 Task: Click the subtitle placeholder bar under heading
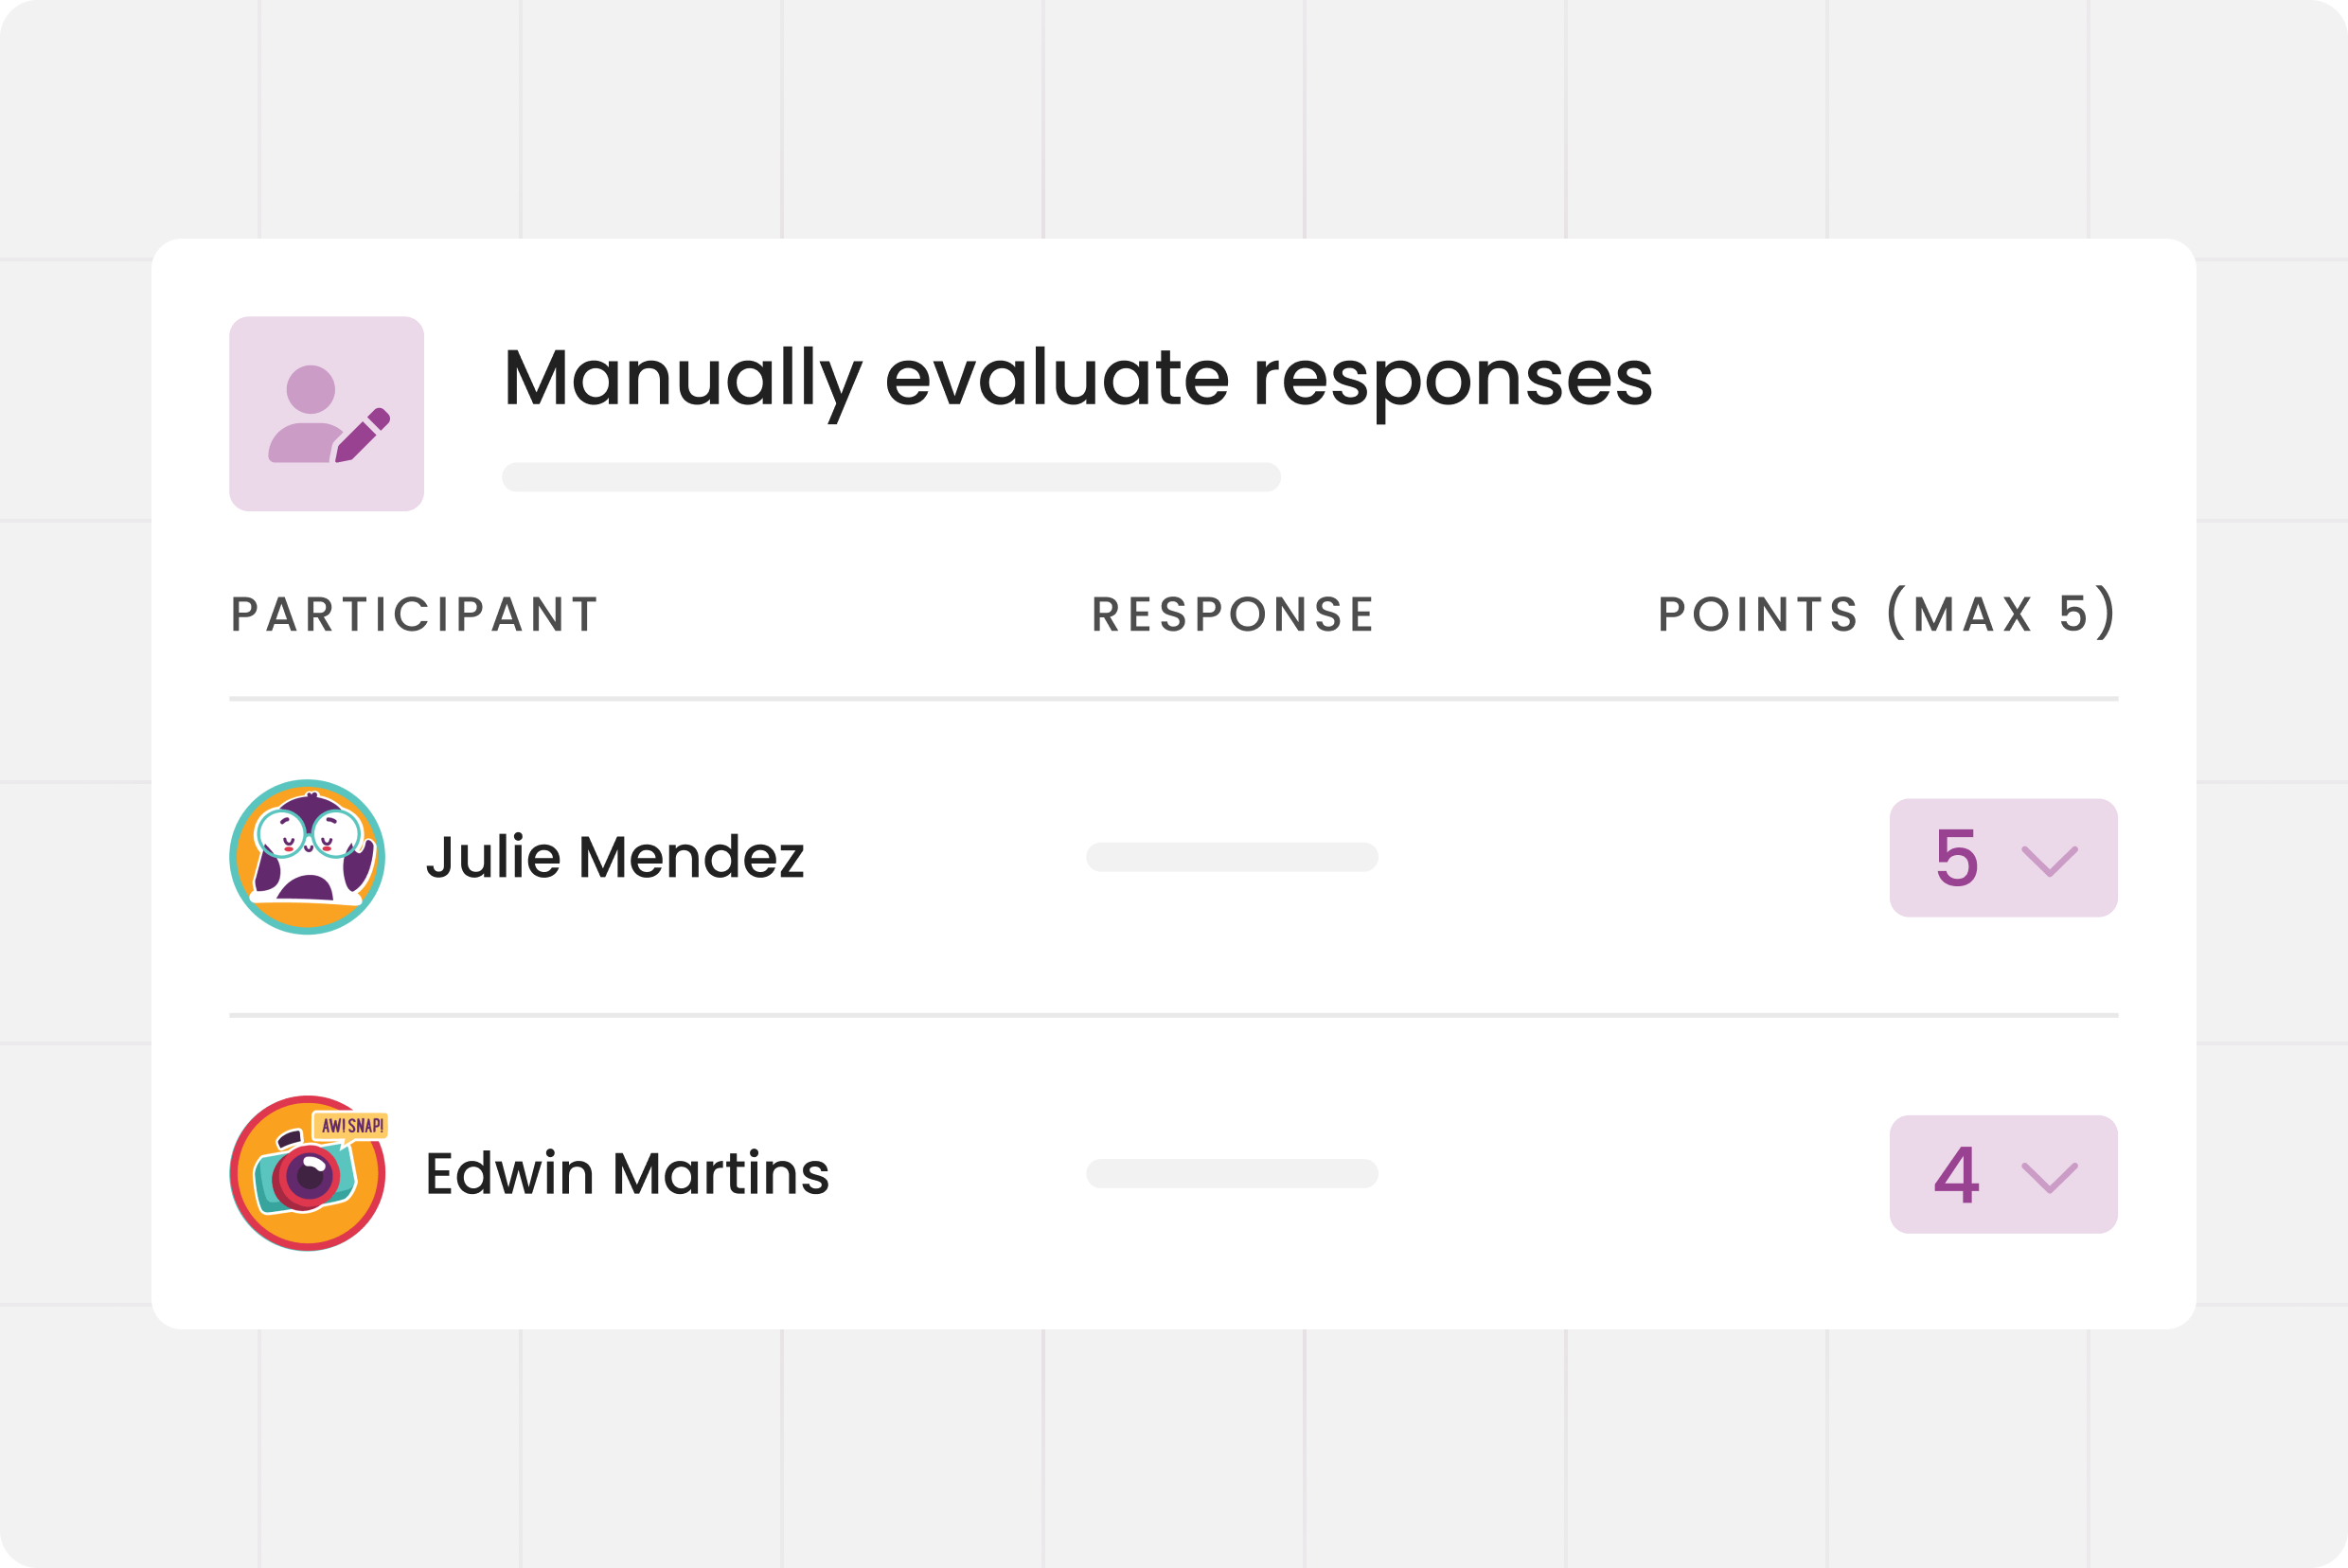point(891,477)
